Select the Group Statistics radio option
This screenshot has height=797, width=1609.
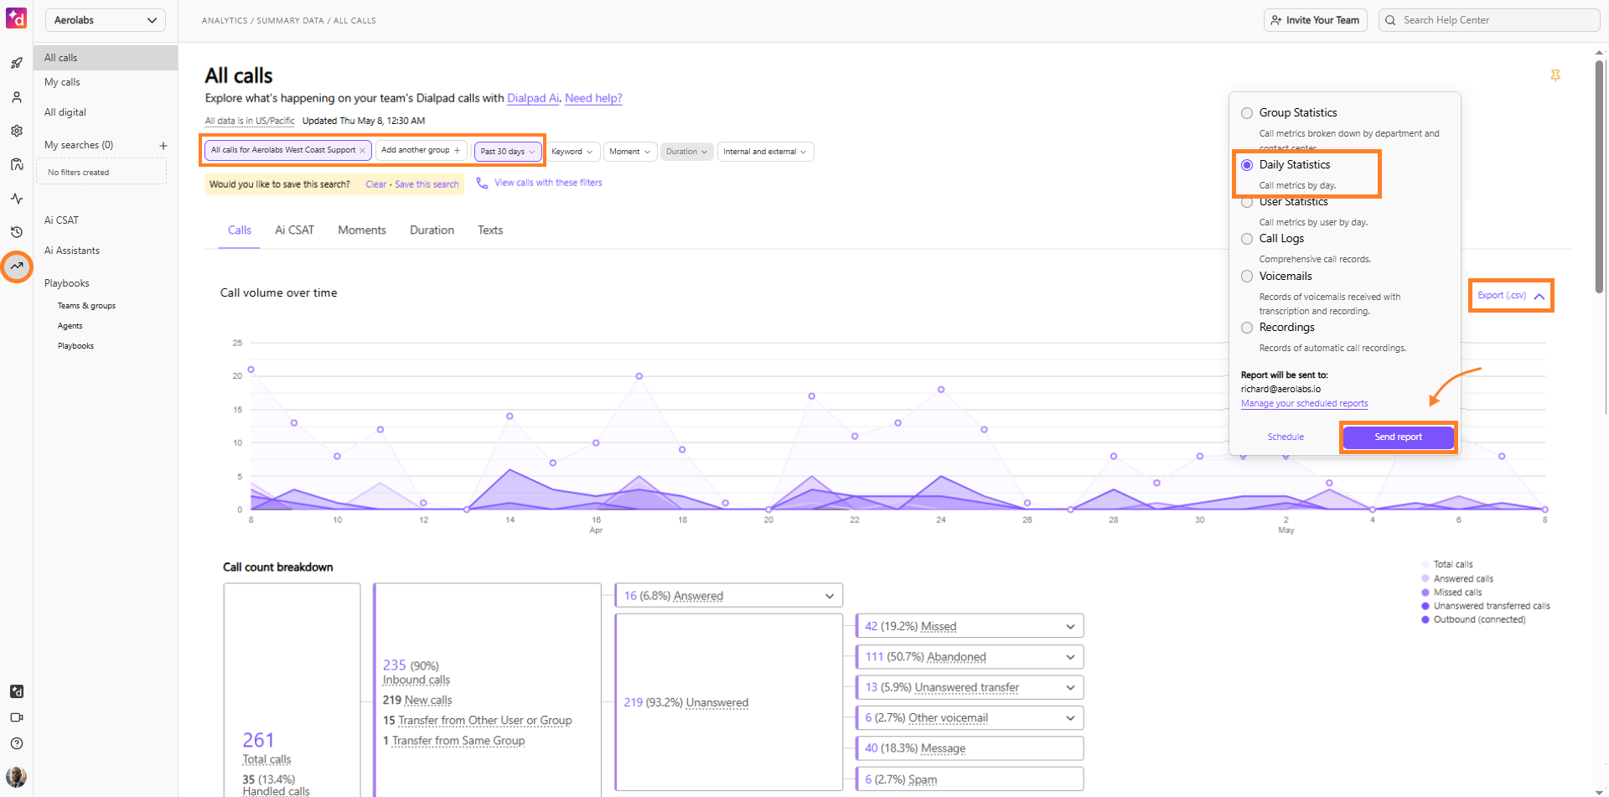(1247, 113)
